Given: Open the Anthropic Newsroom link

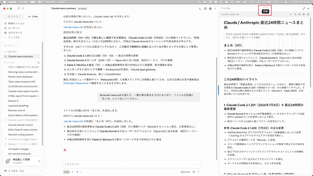Looking at the screenshot, I should [76, 83].
